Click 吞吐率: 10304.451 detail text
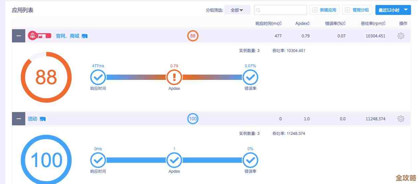 pyautogui.click(x=289, y=51)
